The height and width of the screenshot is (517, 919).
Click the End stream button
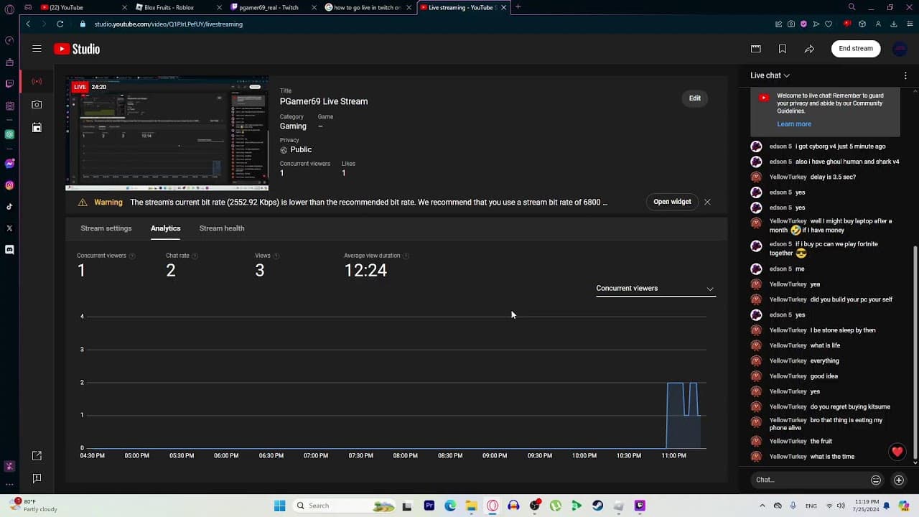tap(856, 49)
